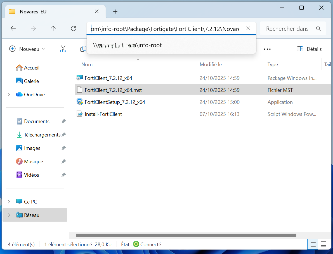This screenshot has width=333, height=254.
Task: Go up one folder level
Action: [x=53, y=28]
